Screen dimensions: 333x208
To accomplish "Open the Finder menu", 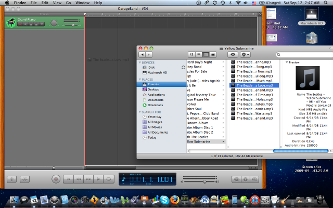I will click(20, 3).
